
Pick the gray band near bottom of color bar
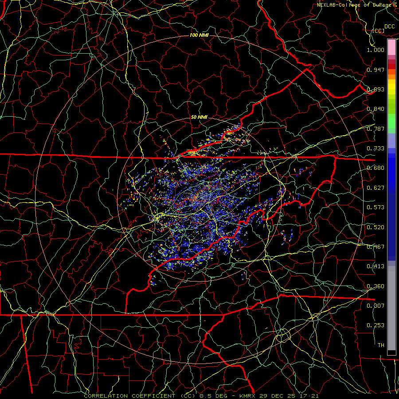(x=391, y=308)
